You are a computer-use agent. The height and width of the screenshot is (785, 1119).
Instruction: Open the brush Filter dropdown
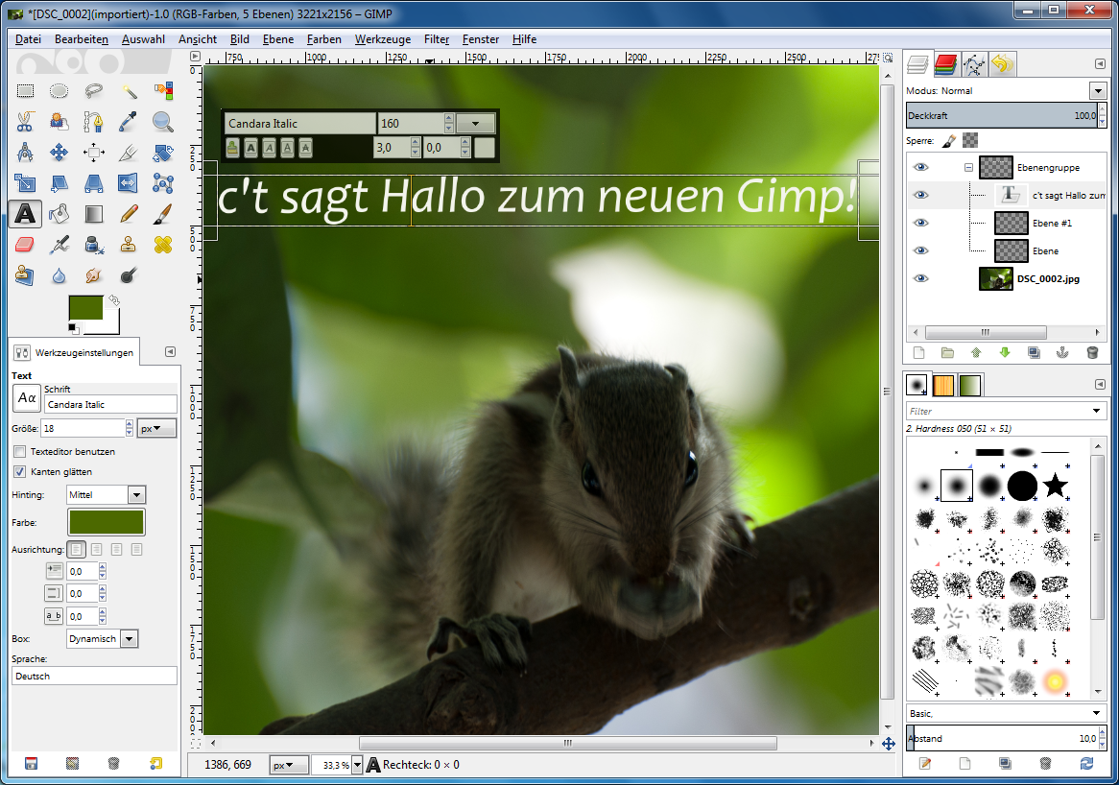click(x=1096, y=411)
